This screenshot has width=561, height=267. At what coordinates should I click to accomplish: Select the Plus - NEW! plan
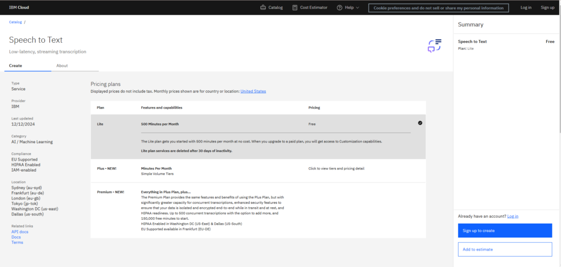(x=258, y=171)
